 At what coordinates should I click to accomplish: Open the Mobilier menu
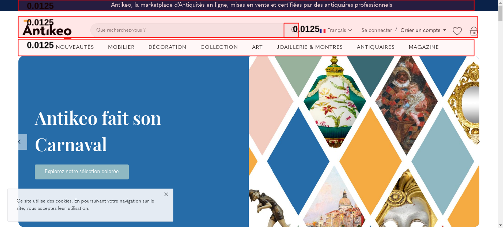tap(121, 47)
